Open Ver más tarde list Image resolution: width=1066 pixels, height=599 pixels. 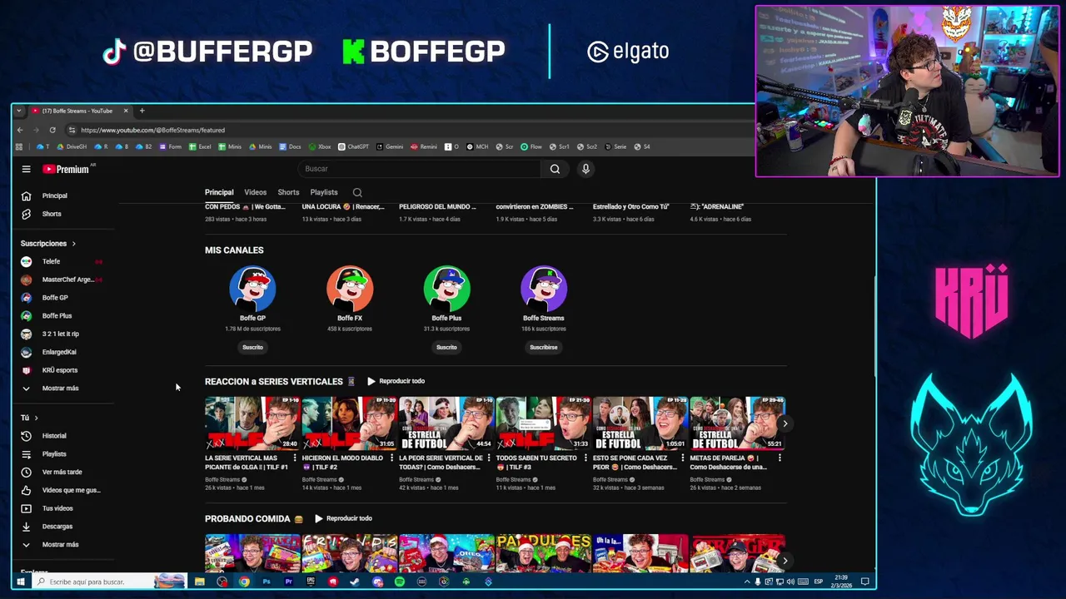(62, 472)
